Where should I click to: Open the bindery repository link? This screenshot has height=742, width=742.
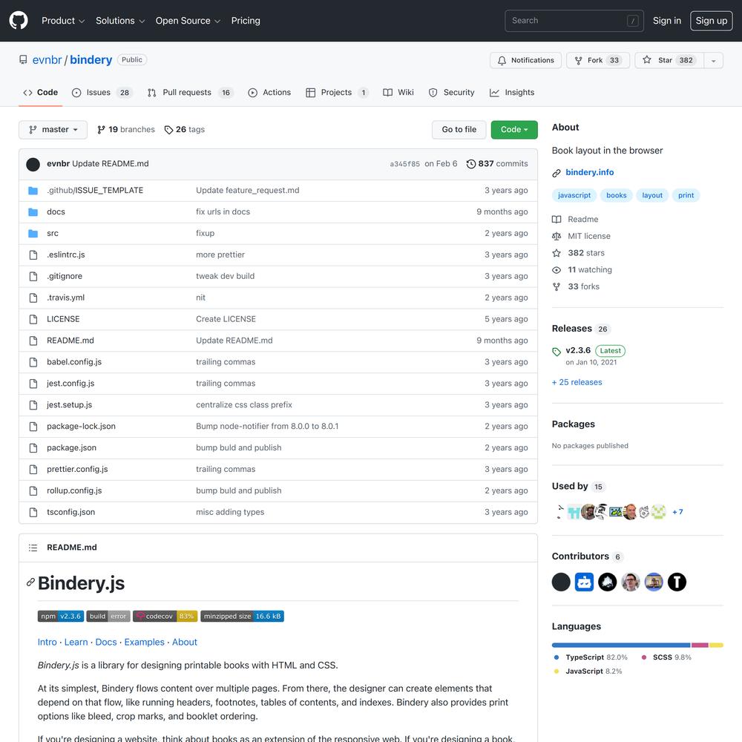click(x=91, y=60)
